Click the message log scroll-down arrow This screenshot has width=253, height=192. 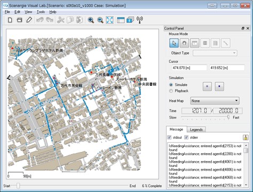pos(246,185)
